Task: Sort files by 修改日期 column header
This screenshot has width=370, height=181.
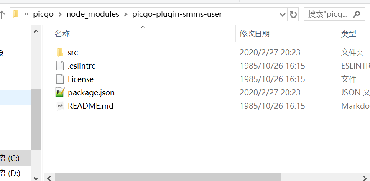Action: pos(254,33)
